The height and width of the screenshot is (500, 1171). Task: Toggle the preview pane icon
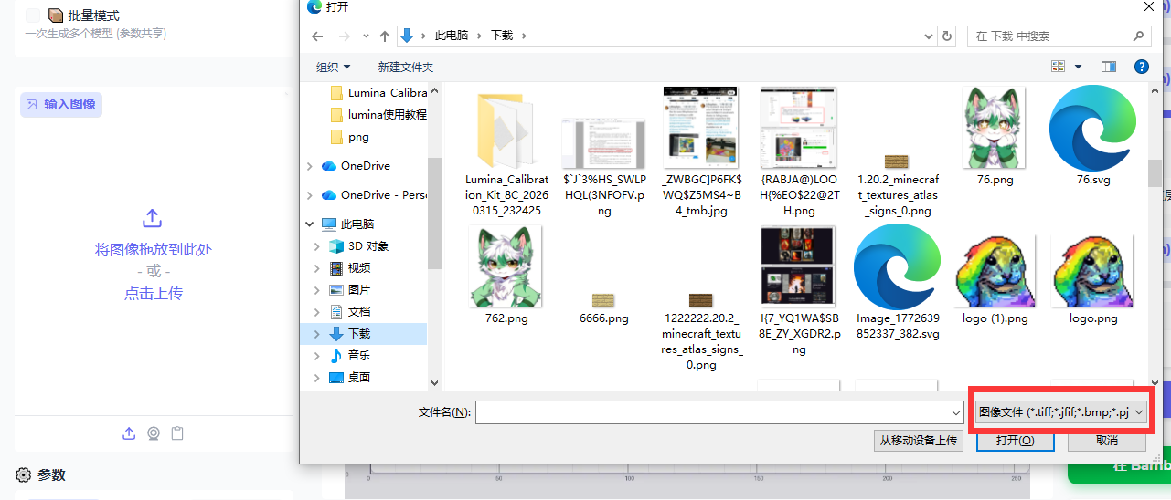point(1109,67)
